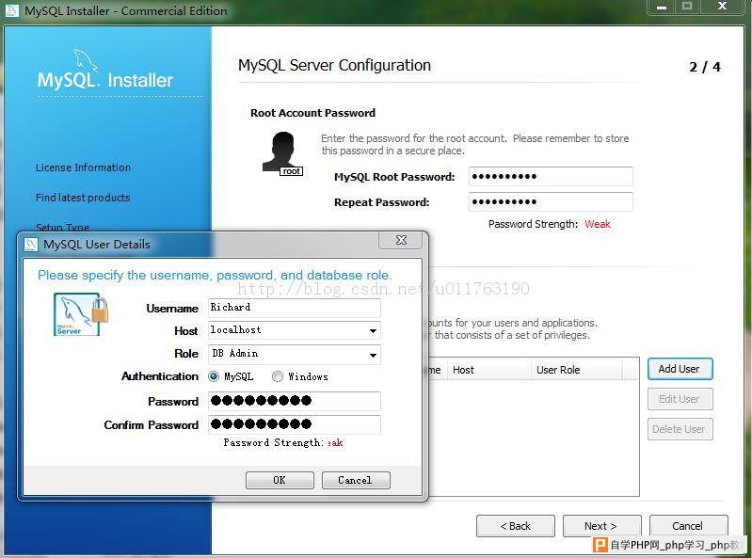This screenshot has height=558, width=752.
Task: Click the root password strength Weak text
Action: click(597, 224)
